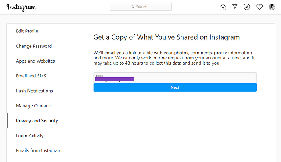Click the blue Next button

(x=175, y=87)
